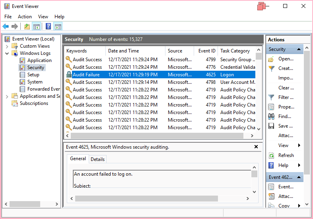Screen dimensions: 313x219
Task: Click the Filter Current Log funnel icon
Action: [x=271, y=97]
